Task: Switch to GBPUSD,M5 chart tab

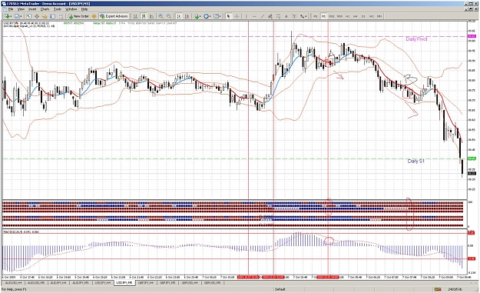Action: click(x=212, y=282)
